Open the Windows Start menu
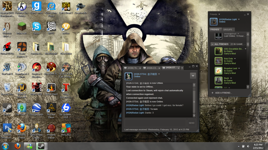Screen dimensions: 268x150 tap(5, 146)
